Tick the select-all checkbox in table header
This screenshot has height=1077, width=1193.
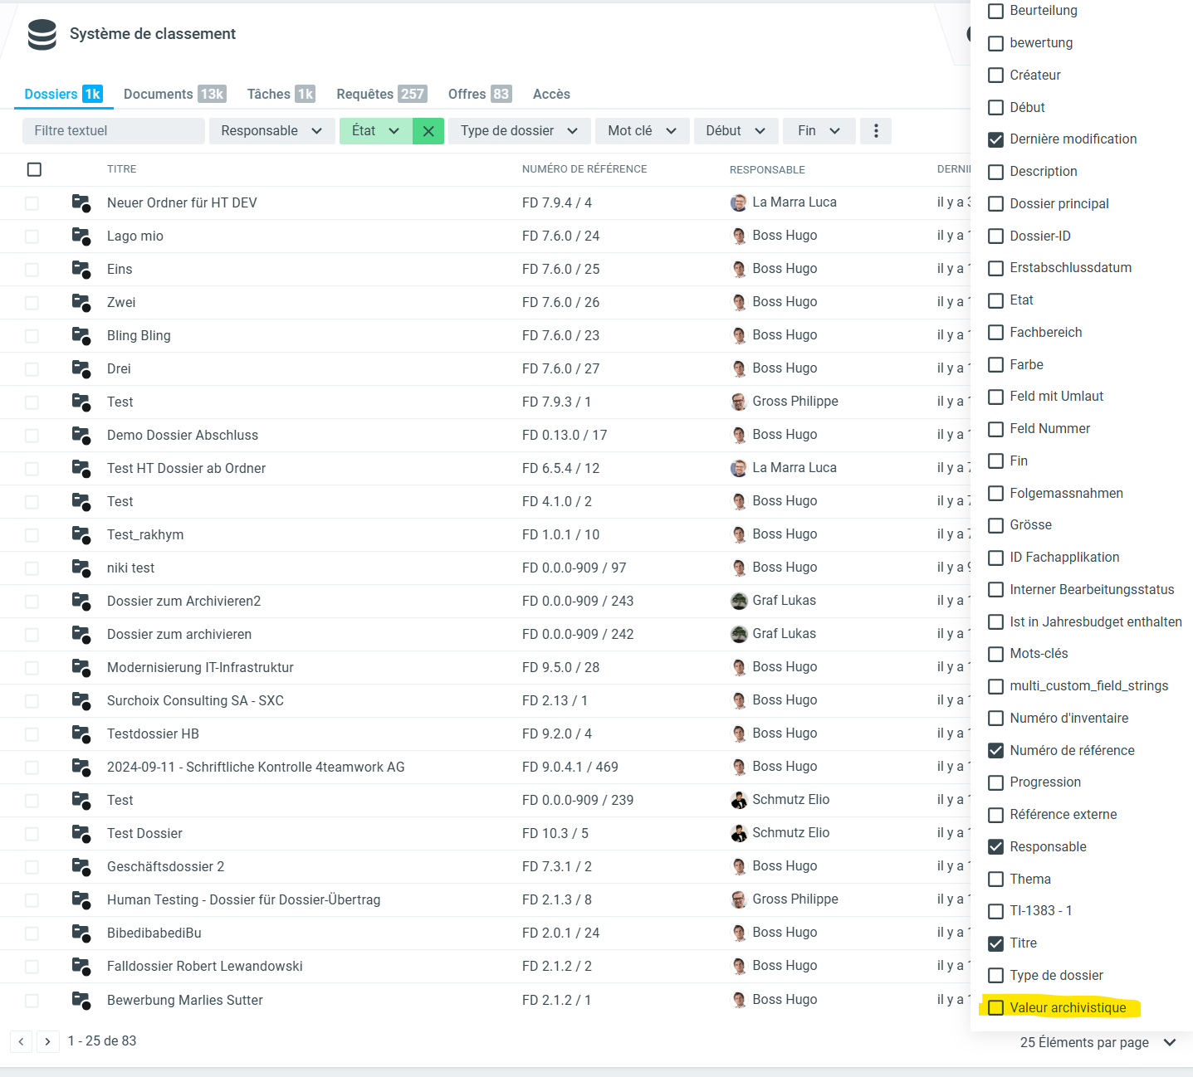tap(34, 169)
